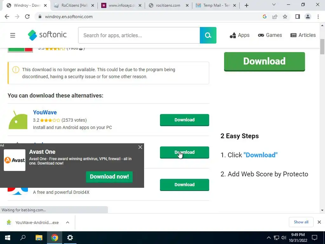Click the page vertical scrollbar thumb
Viewport: 325px width, 244px height.
point(322,47)
